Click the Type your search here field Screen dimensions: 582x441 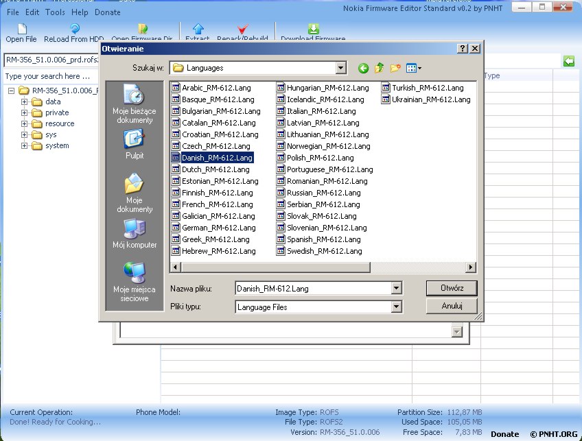(x=50, y=76)
